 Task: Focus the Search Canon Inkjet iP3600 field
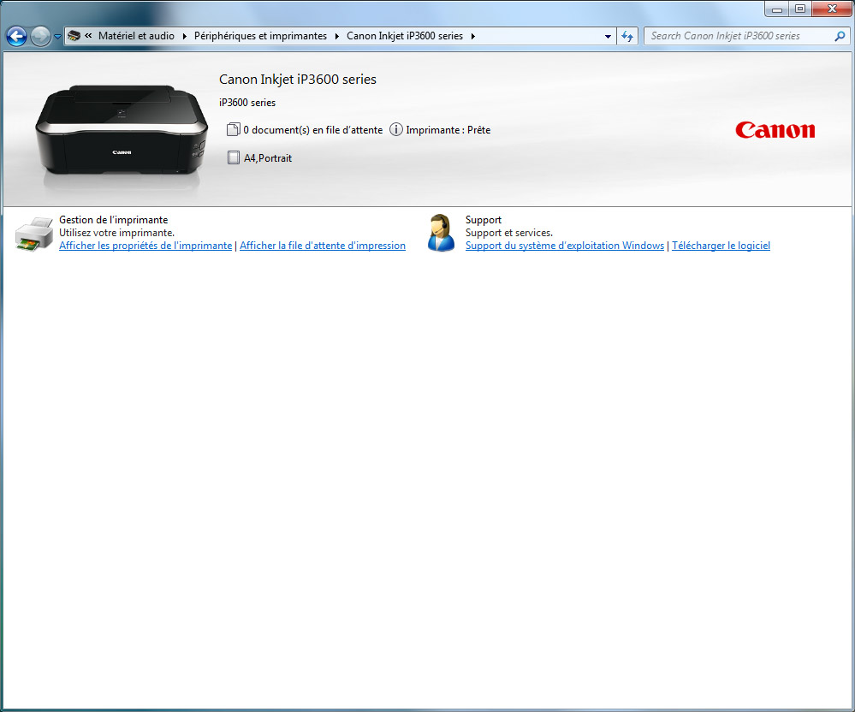click(739, 36)
